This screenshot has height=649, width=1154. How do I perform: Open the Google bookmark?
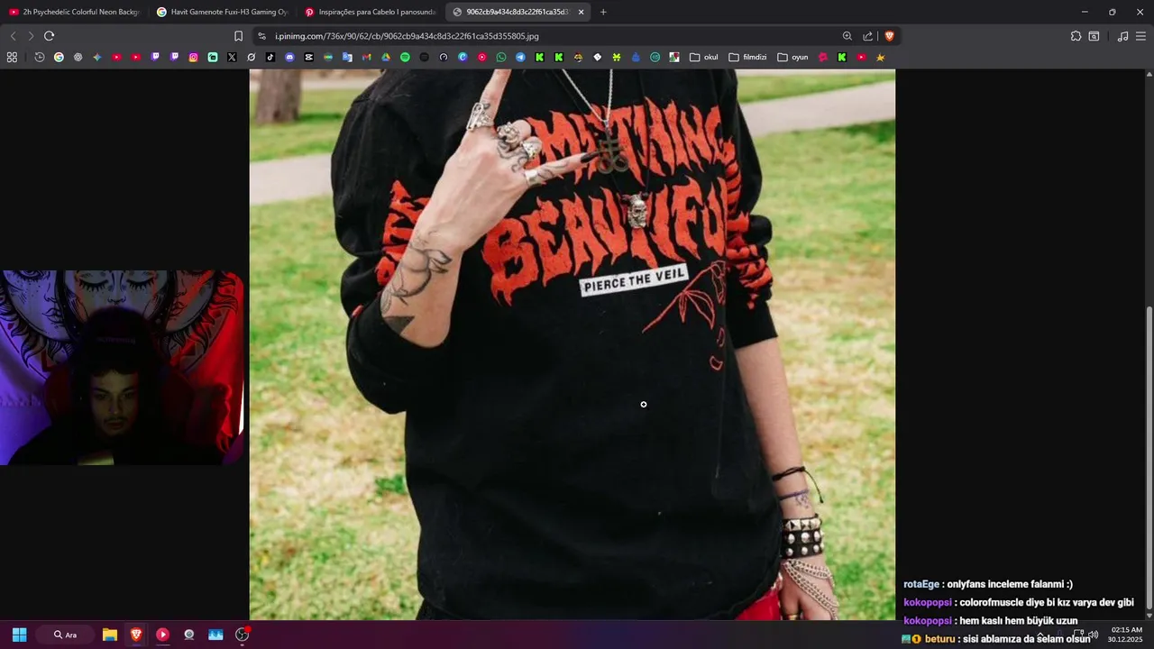(x=59, y=57)
